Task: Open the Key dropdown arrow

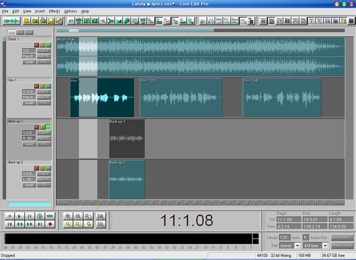Action: tap(297, 245)
